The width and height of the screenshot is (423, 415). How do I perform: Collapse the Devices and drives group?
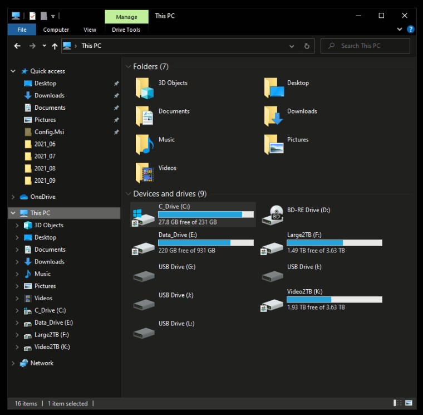[x=128, y=194]
